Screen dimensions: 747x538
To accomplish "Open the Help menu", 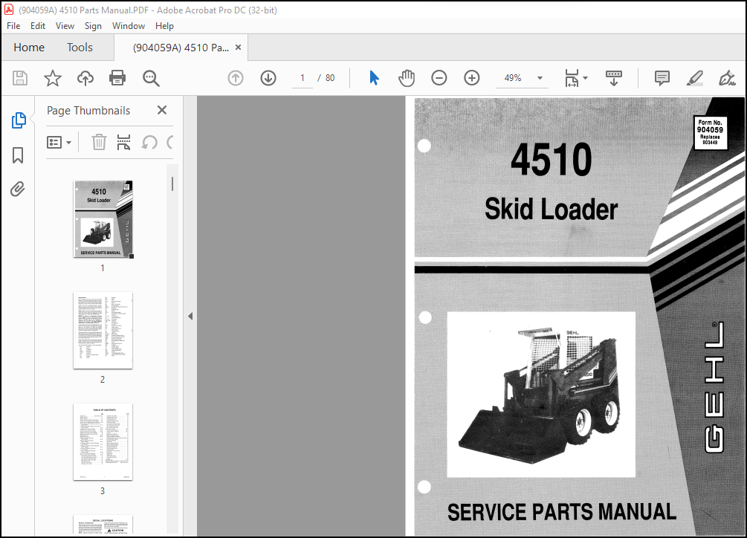I will coord(164,26).
